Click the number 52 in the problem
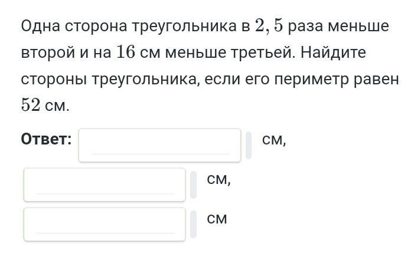The image size is (411, 263). coord(30,106)
